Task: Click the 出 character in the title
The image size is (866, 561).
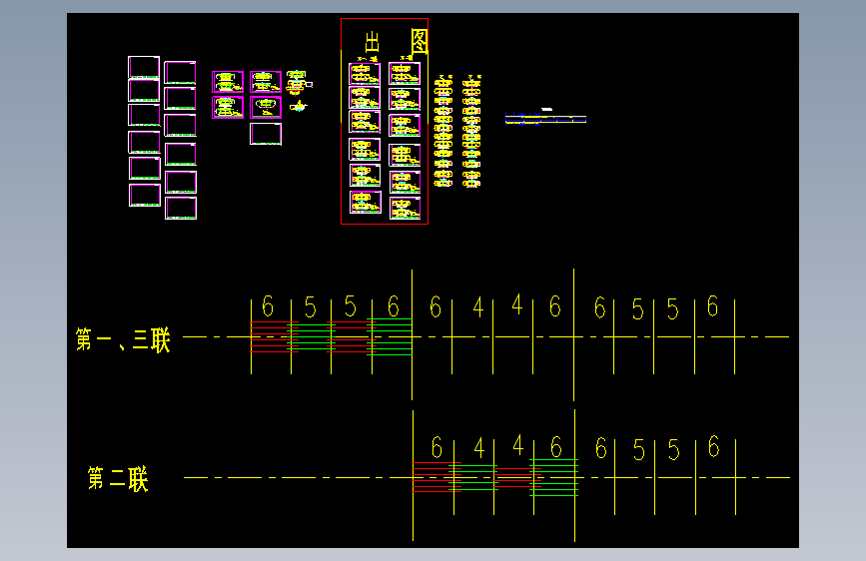Action: [373, 43]
